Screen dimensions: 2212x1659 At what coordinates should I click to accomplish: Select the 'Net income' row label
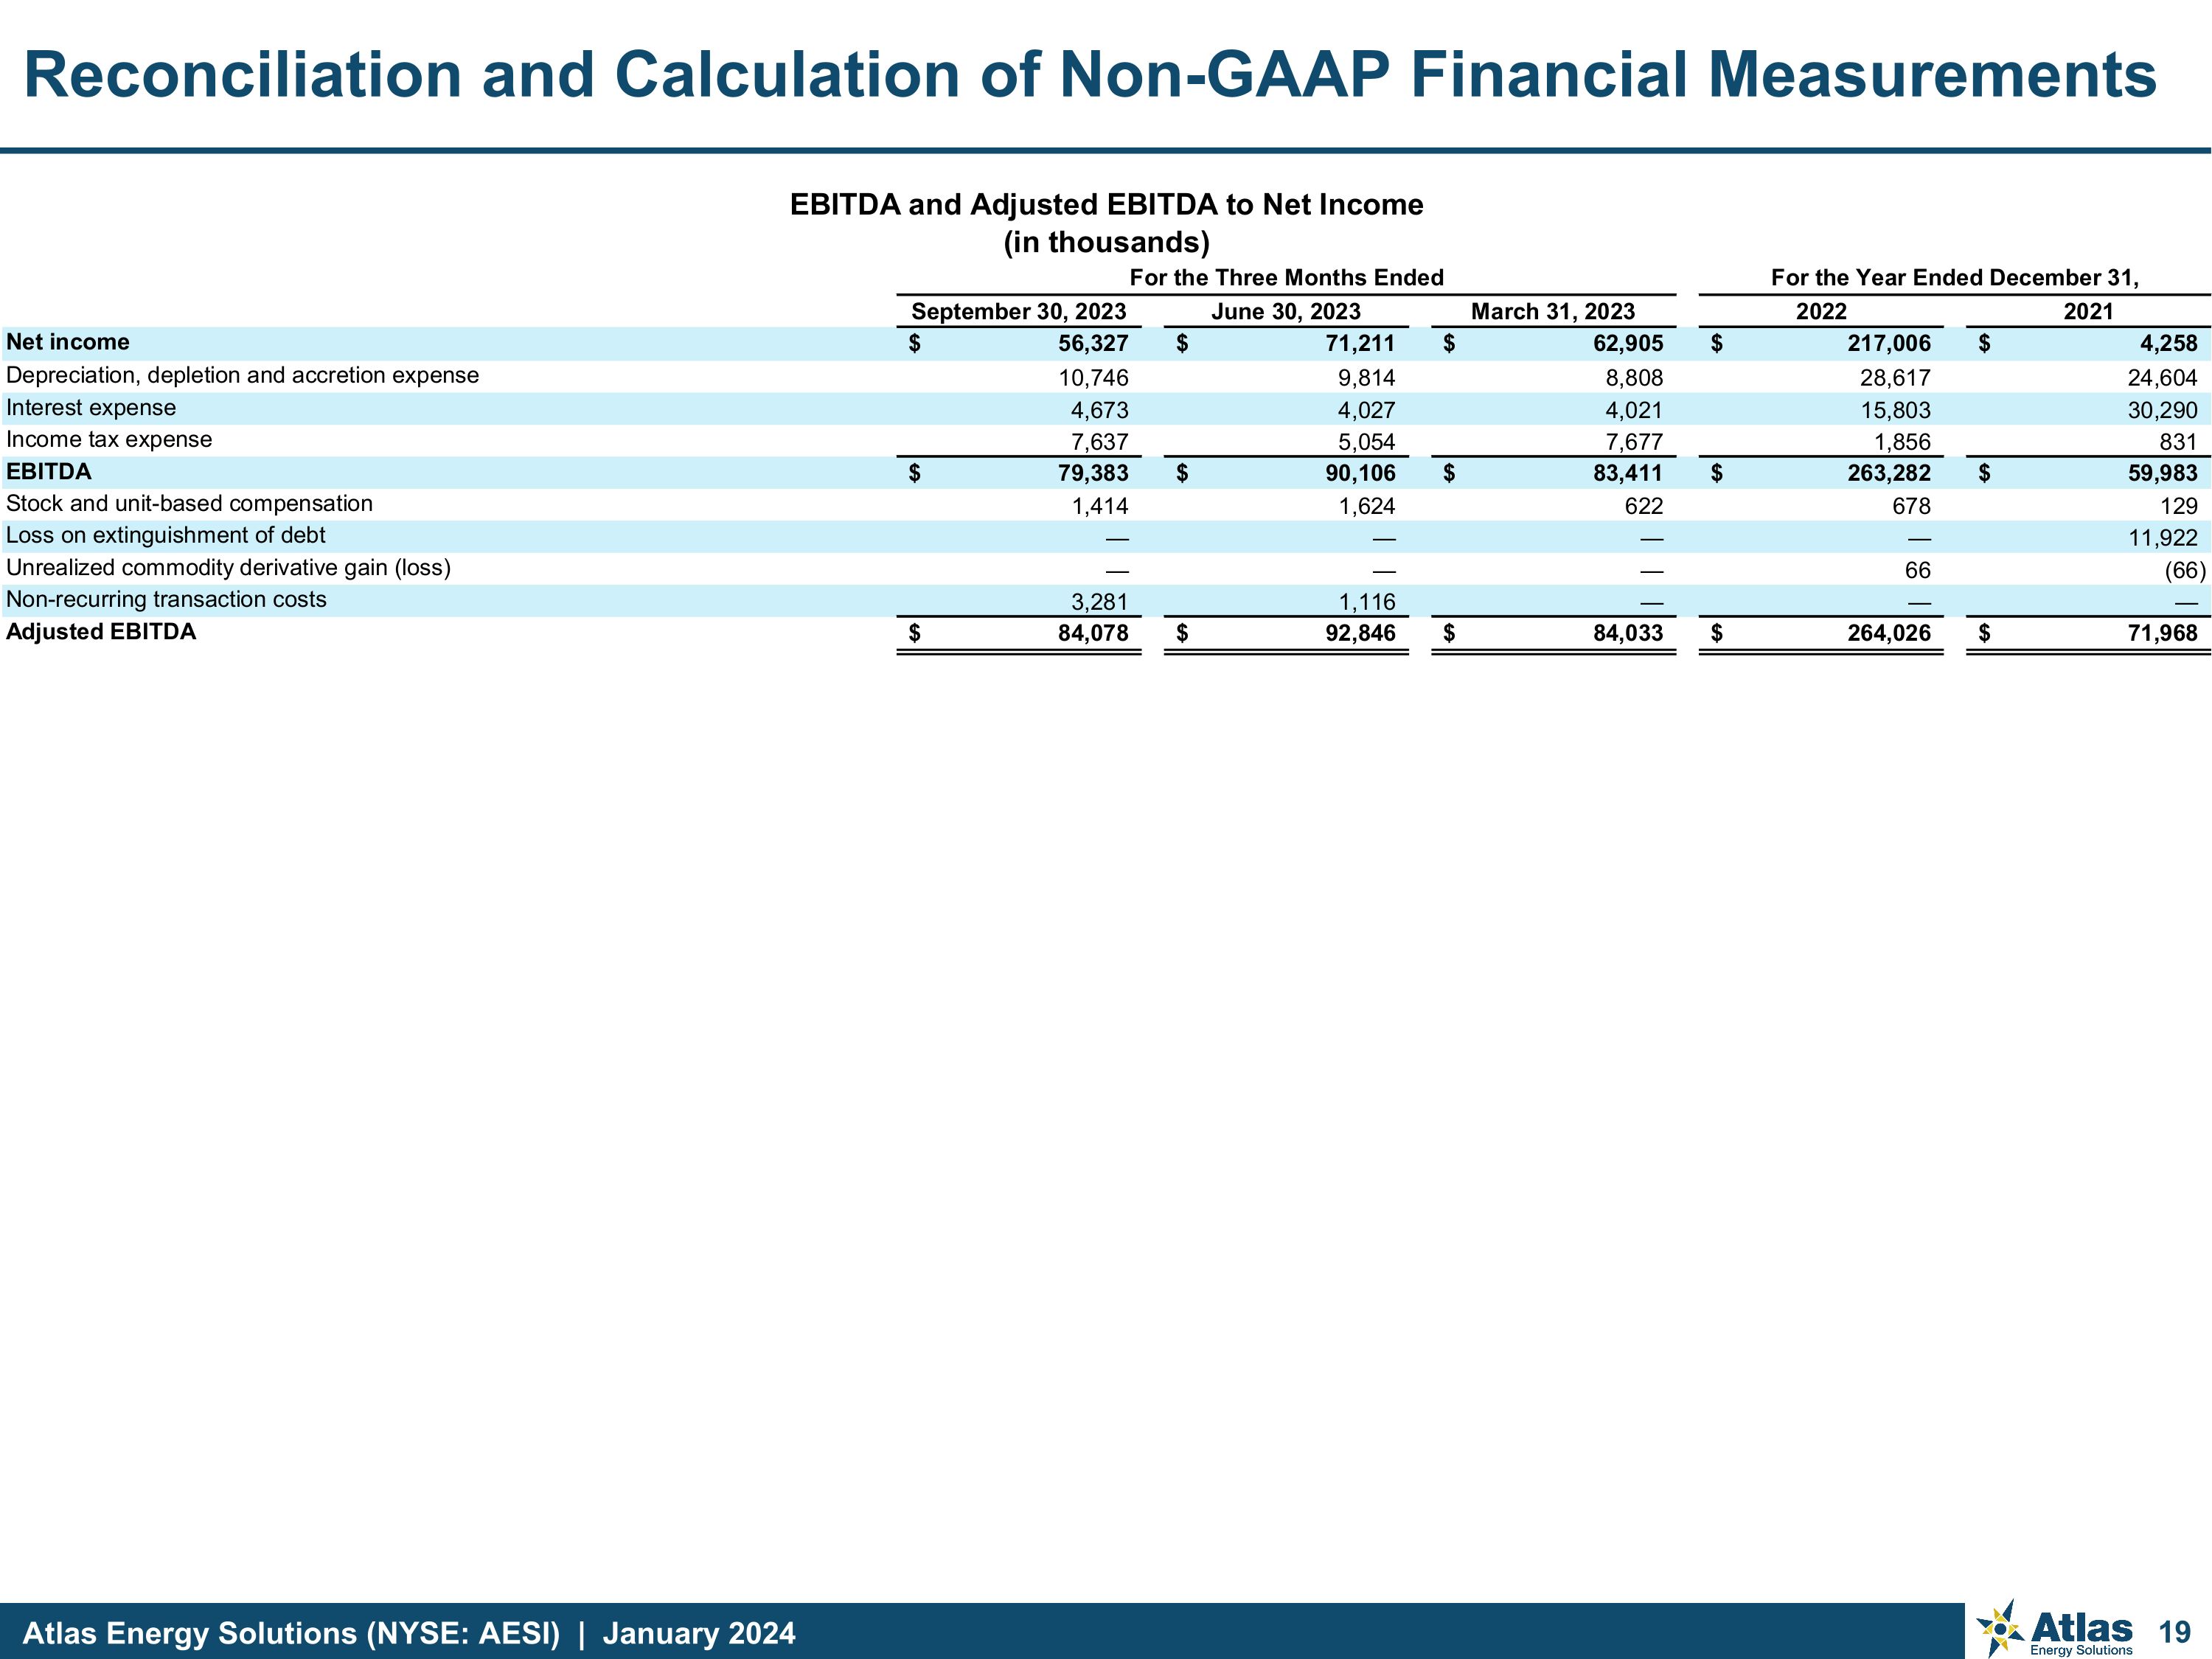pyautogui.click(x=68, y=342)
